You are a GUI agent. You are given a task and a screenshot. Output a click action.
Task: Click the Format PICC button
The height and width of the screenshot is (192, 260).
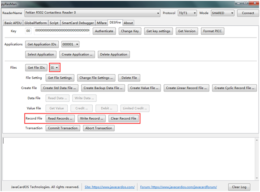[x=212, y=31]
